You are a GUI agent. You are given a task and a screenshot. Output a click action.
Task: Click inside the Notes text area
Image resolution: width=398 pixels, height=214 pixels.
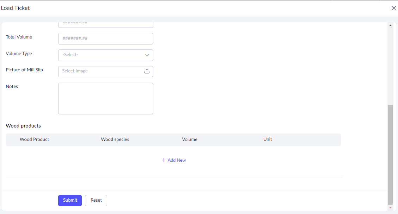pyautogui.click(x=105, y=99)
